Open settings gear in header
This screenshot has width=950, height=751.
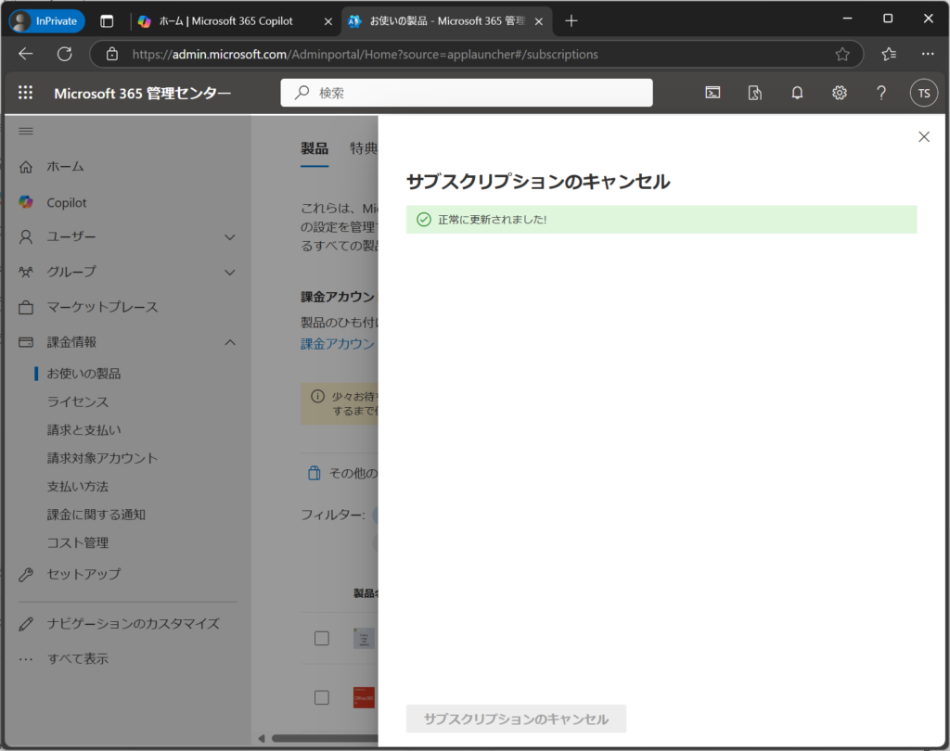click(x=840, y=93)
